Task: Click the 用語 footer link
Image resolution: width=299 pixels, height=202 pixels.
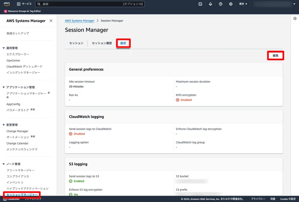Action: click(273, 199)
